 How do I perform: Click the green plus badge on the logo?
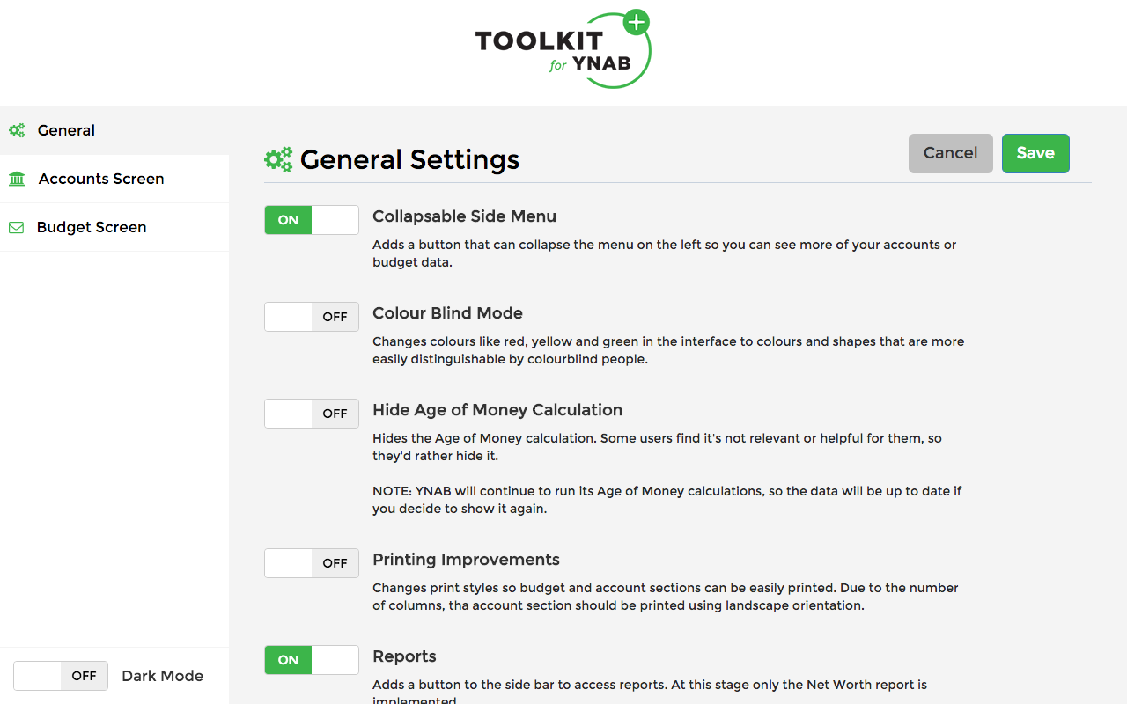(634, 20)
